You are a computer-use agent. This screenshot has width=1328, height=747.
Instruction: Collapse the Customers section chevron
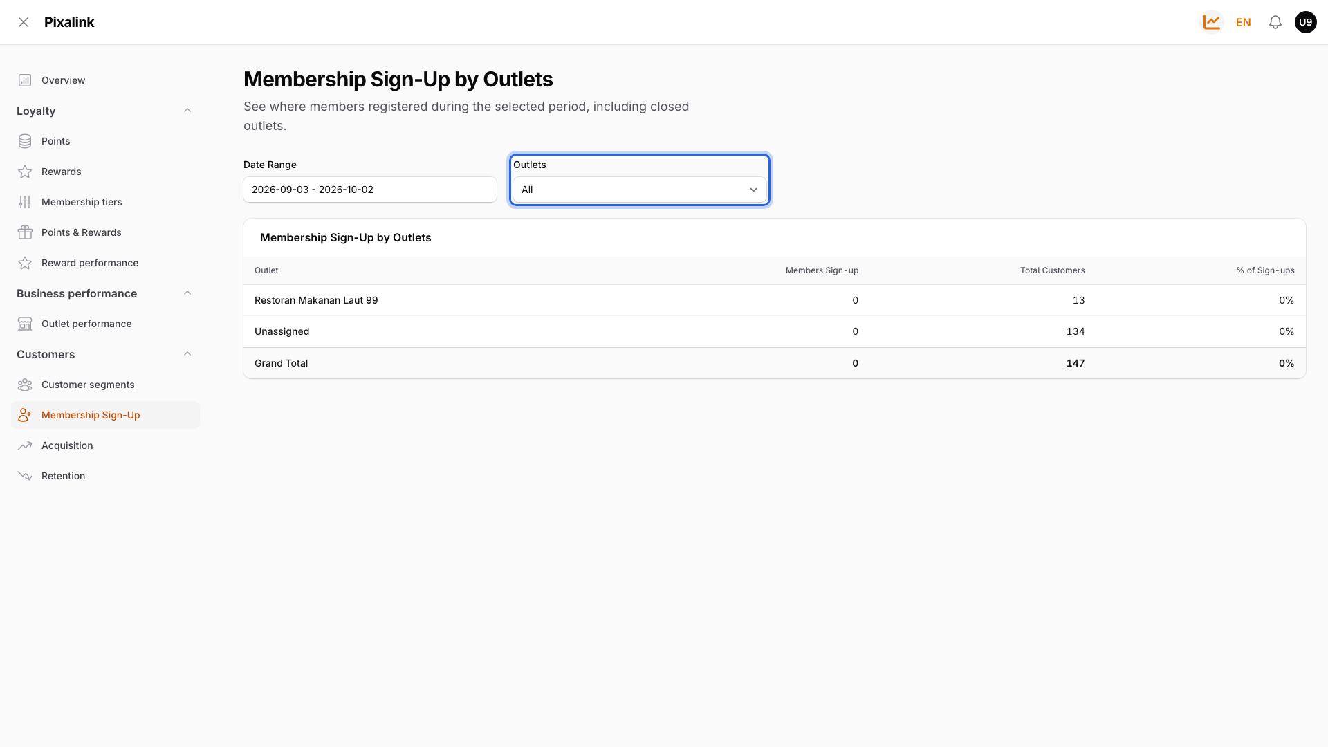(x=187, y=354)
